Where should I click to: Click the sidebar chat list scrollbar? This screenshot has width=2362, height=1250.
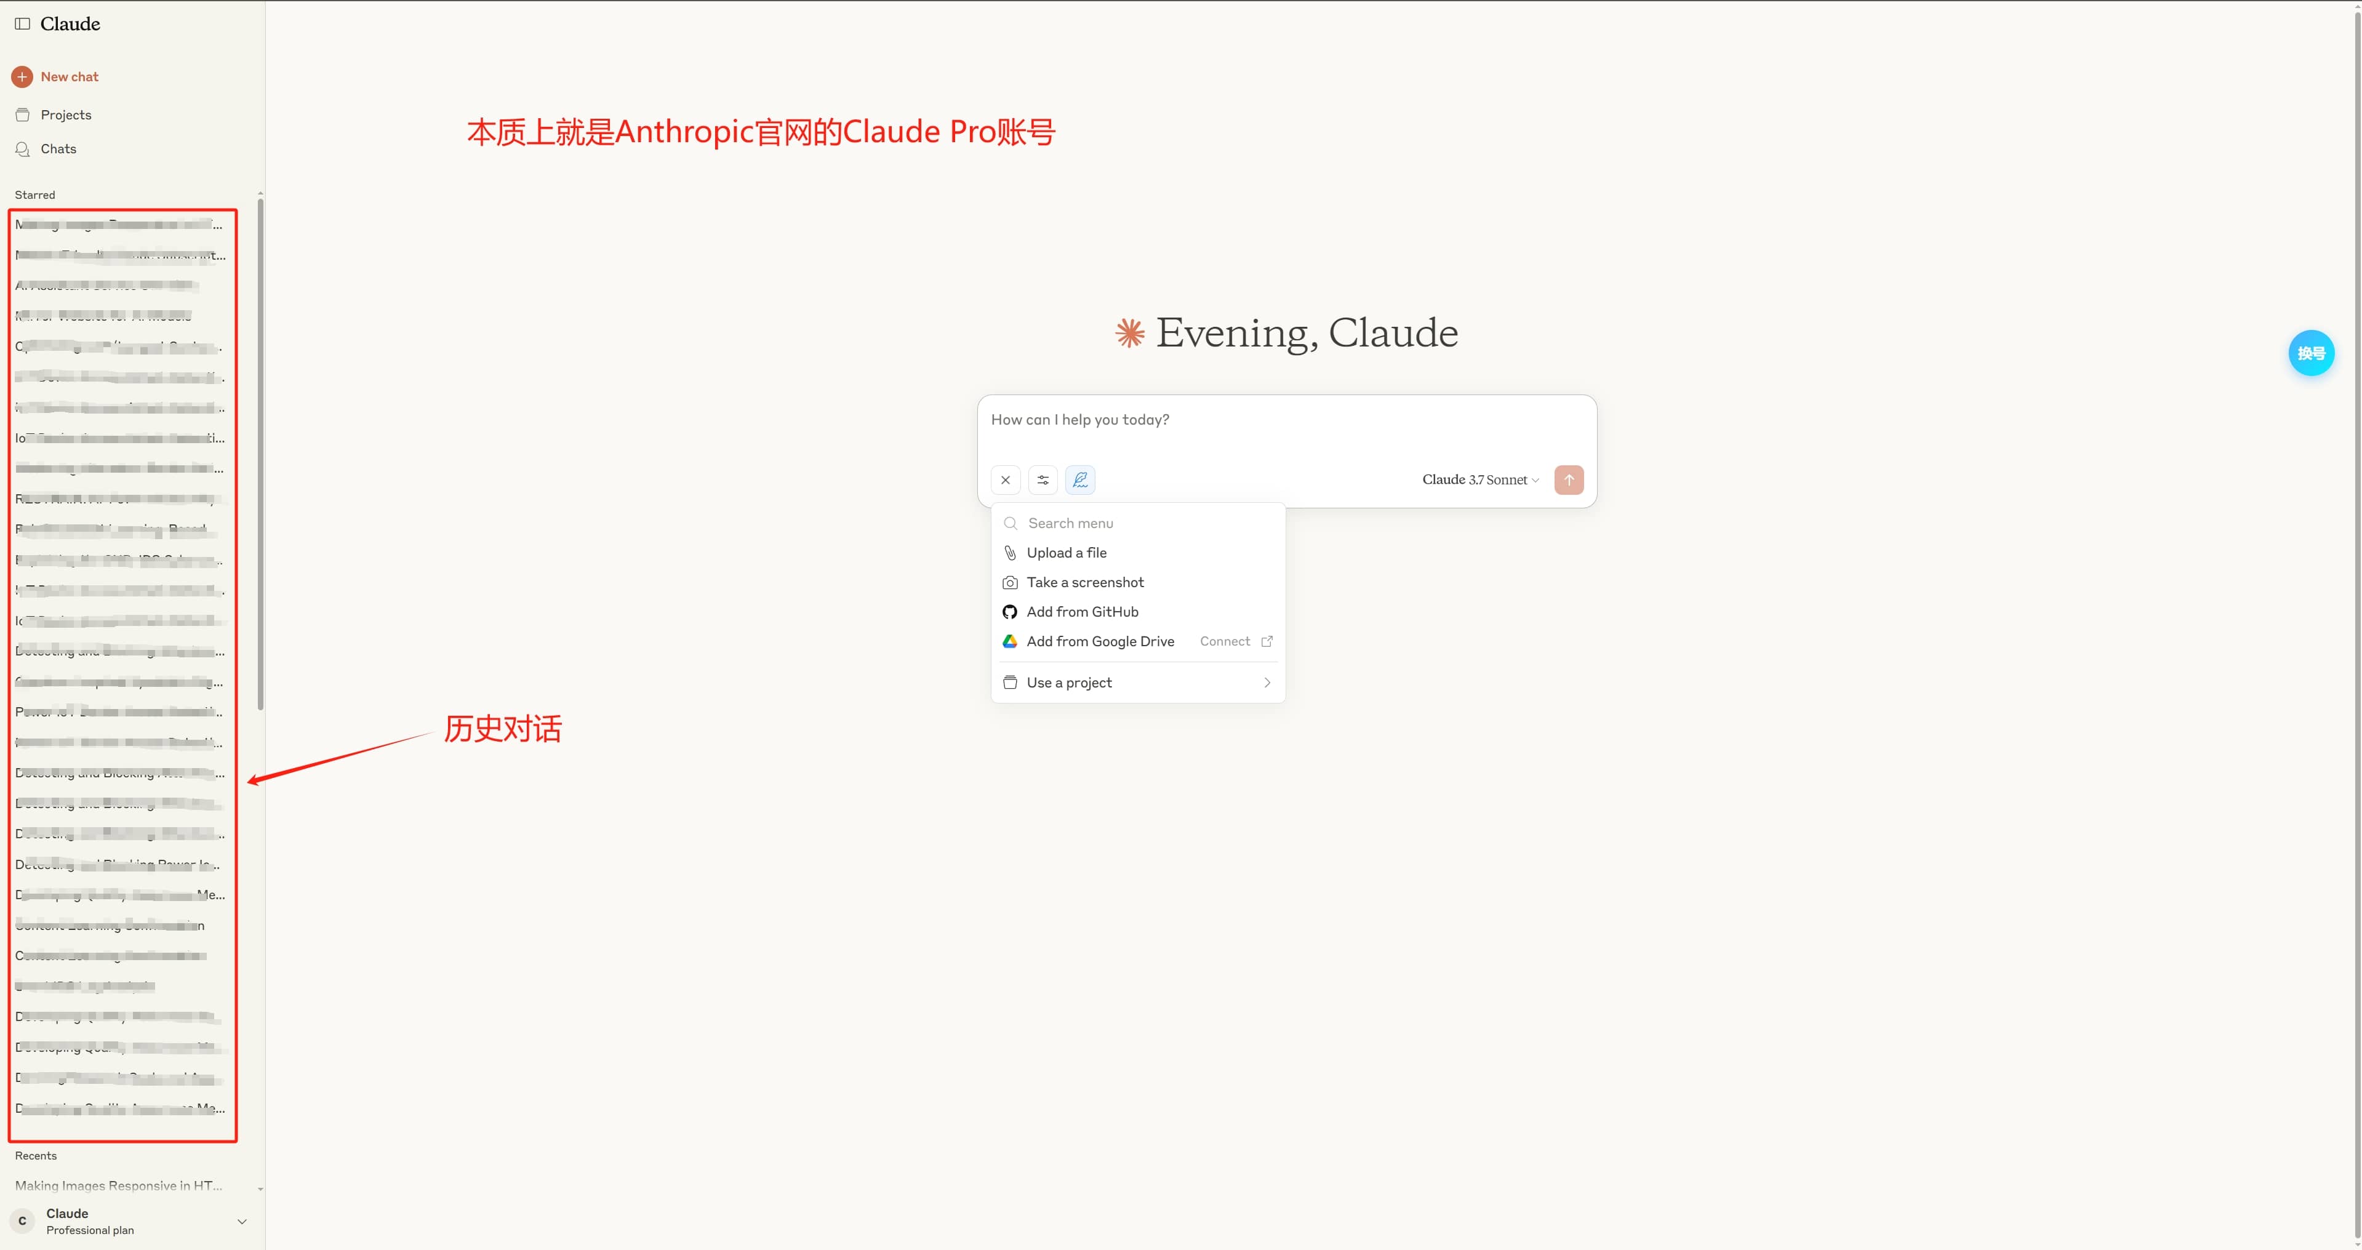(x=260, y=454)
